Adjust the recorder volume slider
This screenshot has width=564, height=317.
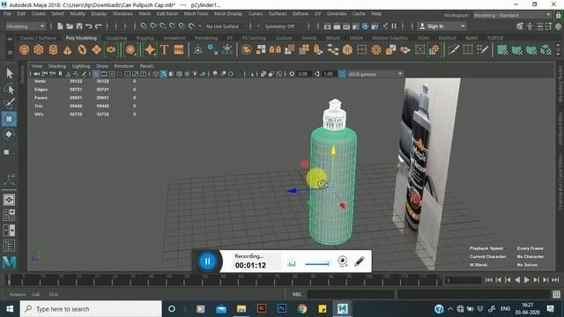coord(317,264)
